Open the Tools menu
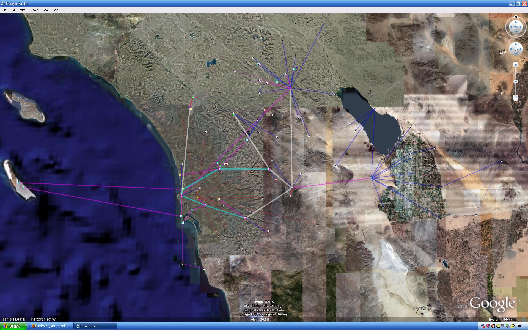The image size is (528, 330). (35, 10)
